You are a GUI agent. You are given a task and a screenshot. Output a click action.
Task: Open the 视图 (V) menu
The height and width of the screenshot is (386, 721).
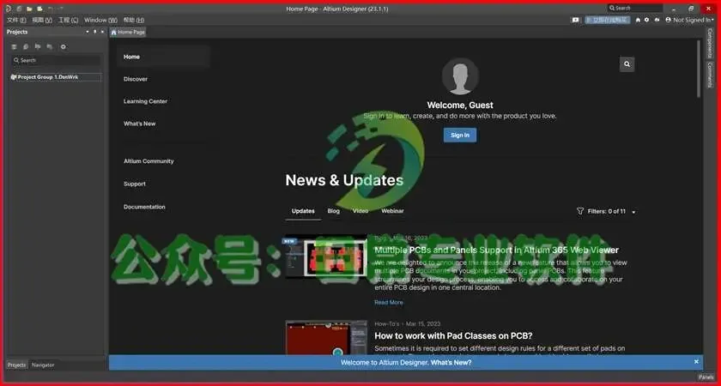pos(42,21)
